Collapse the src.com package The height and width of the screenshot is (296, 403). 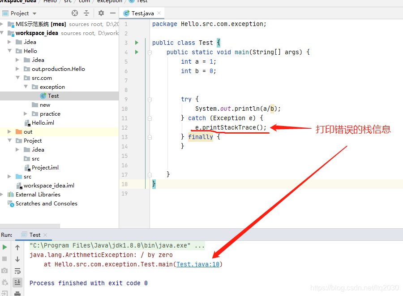point(17,78)
